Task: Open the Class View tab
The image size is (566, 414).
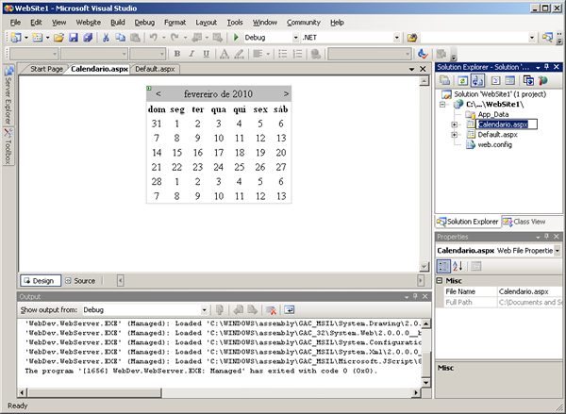Action: (524, 222)
